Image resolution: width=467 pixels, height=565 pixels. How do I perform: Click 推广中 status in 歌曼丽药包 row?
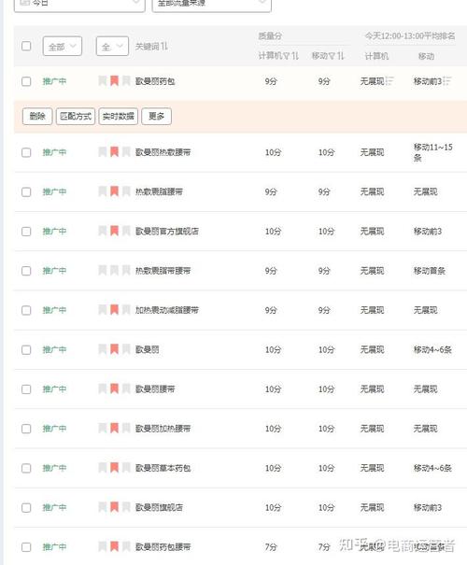point(54,81)
